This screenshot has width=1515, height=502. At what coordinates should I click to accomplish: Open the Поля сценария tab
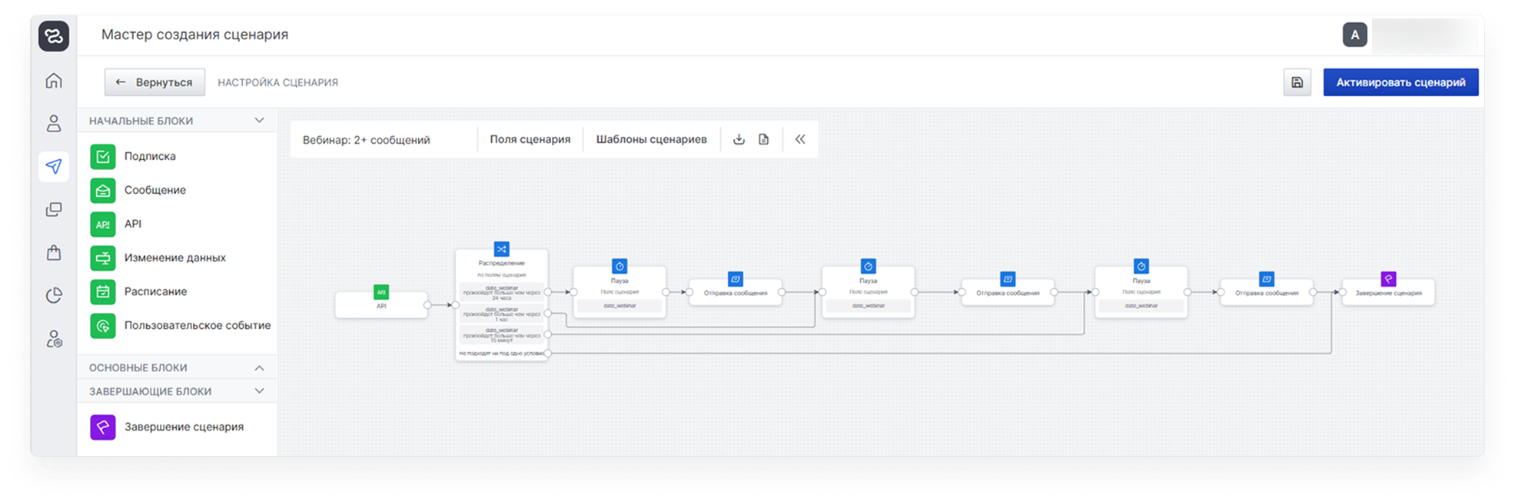pos(530,139)
